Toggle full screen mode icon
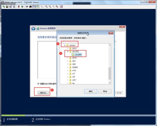 [x=62, y=7]
